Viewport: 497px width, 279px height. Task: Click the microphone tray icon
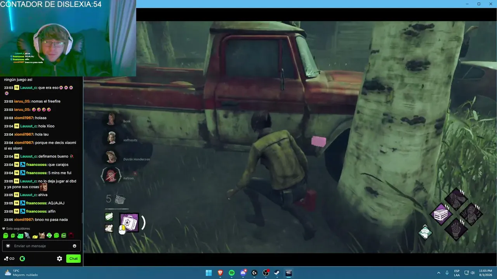pyautogui.click(x=447, y=273)
